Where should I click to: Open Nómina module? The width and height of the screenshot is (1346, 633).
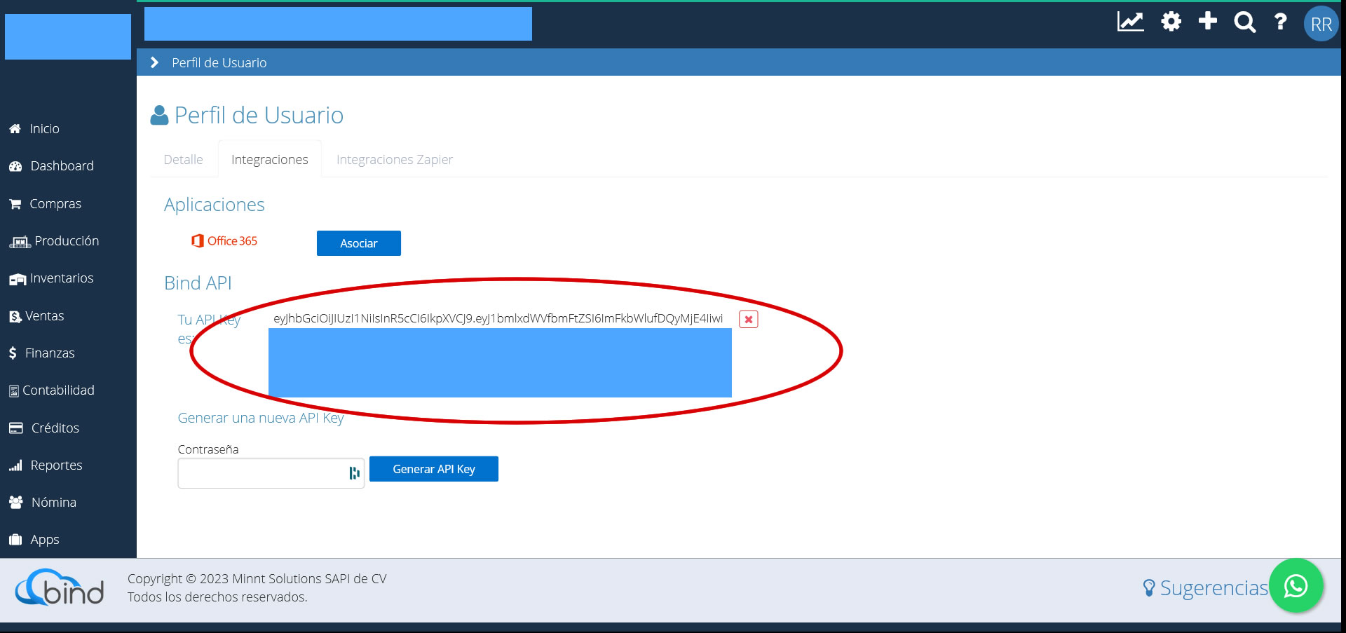coord(54,503)
